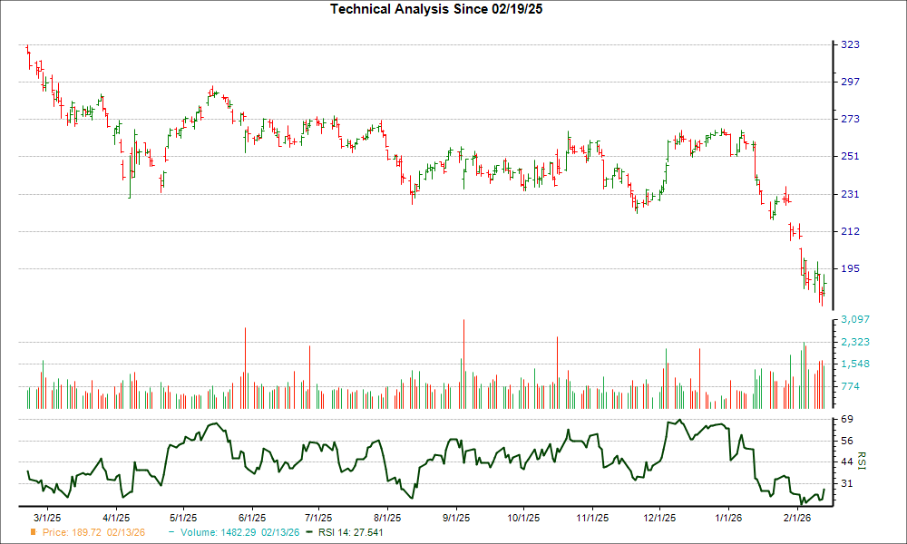Click the 323 price axis label
Viewport: 907px width, 544px height.
(x=850, y=44)
